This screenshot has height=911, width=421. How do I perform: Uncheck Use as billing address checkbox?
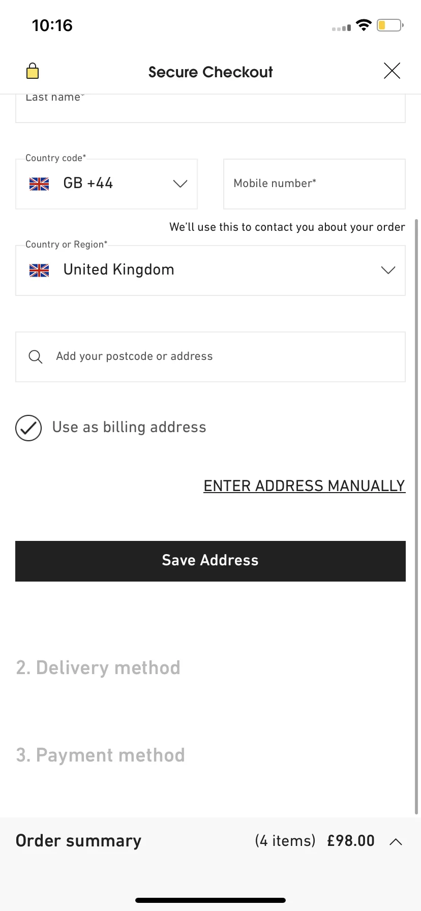coord(28,428)
